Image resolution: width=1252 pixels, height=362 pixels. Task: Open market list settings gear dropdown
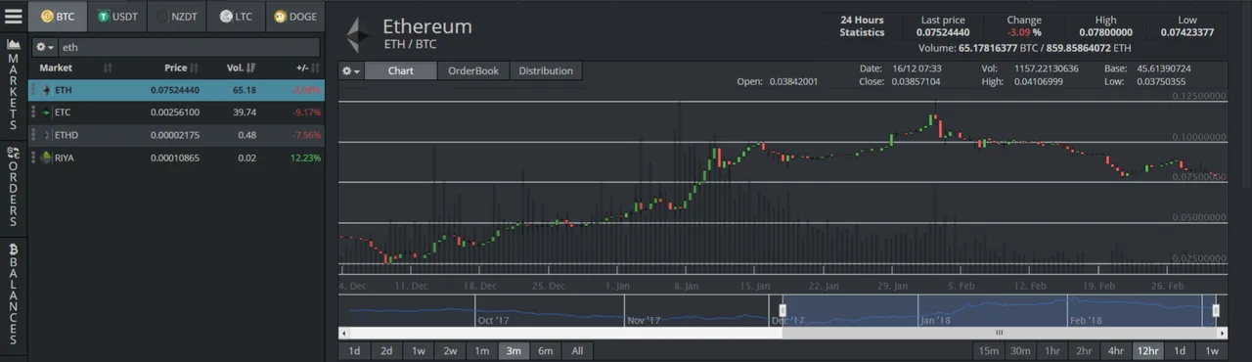45,47
